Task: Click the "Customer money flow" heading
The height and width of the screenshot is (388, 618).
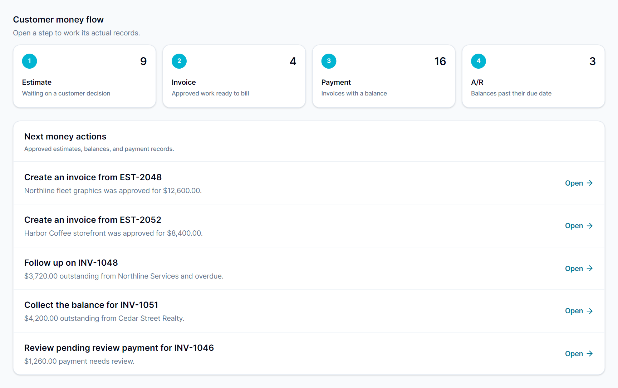Action: pyautogui.click(x=58, y=20)
